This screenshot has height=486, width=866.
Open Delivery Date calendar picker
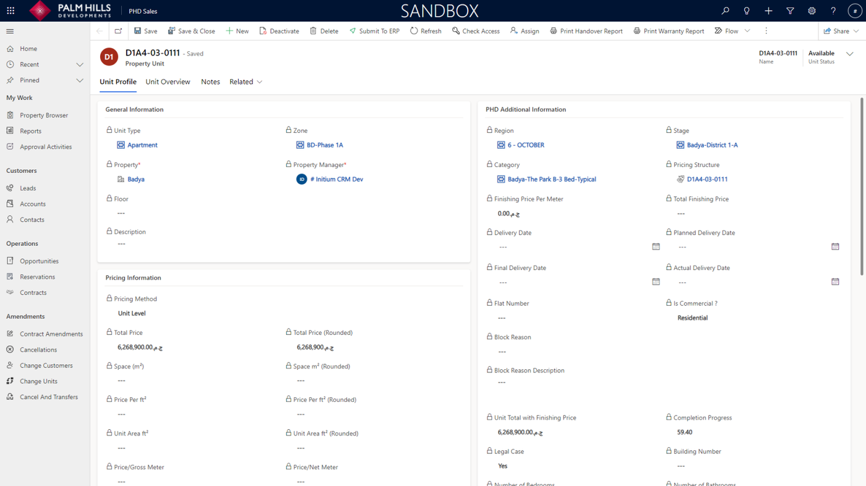point(656,246)
